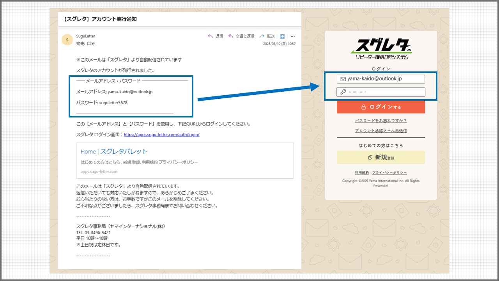Image resolution: width=499 pixels, height=281 pixels.
Task: Click the スグレタ logo on login panel
Action: [381, 49]
